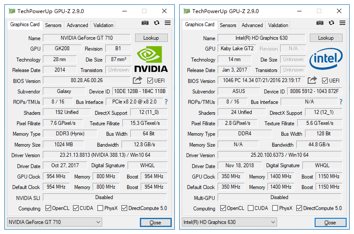Click the GPU value GK208

(x=62, y=48)
